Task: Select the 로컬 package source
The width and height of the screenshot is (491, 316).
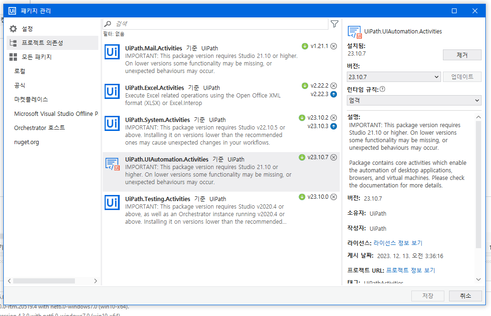Action: (20, 71)
